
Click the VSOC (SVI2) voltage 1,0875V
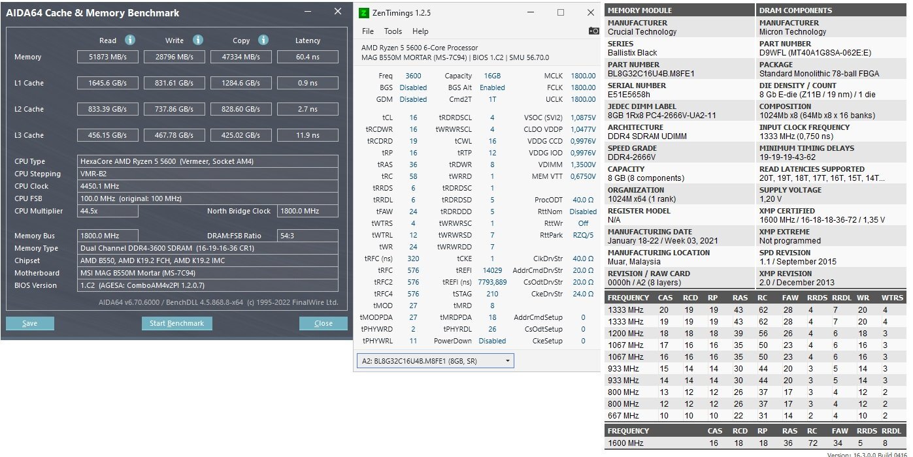pyautogui.click(x=583, y=118)
